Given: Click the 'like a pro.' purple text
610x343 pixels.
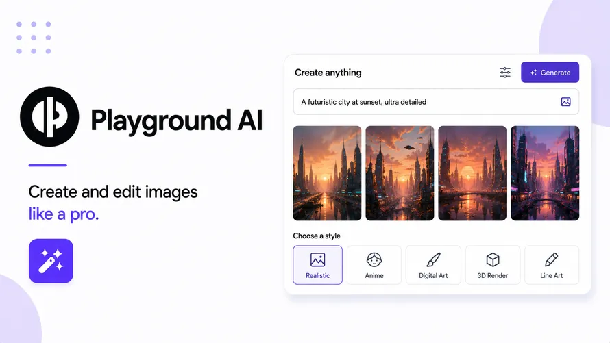Looking at the screenshot, I should pos(64,214).
